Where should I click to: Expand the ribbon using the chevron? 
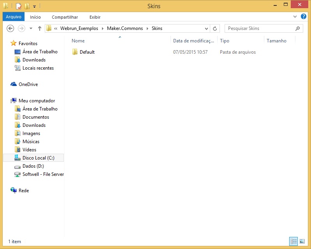coord(295,17)
